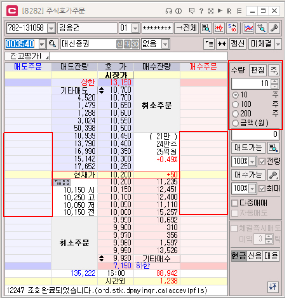This screenshot has height=298, width=285.
Task: Select the 대용 tab
Action: [x=271, y=256]
